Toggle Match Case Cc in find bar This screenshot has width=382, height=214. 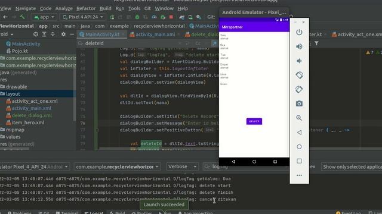[198, 43]
